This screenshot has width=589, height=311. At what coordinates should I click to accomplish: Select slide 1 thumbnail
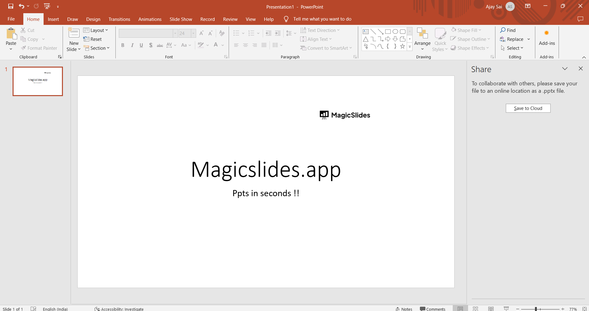click(38, 81)
